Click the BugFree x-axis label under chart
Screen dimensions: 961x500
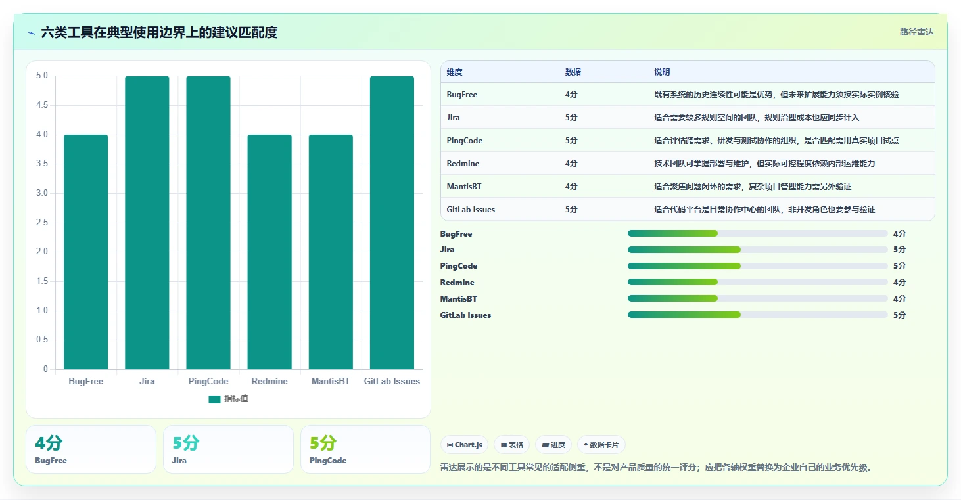click(86, 382)
